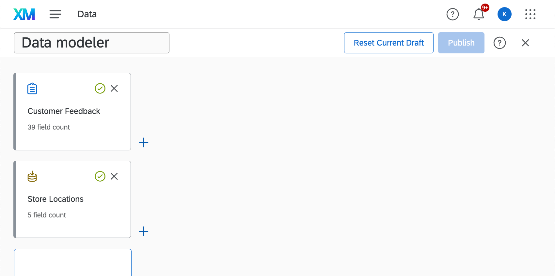The height and width of the screenshot is (276, 555).
Task: Click the XM logo
Action: 24,14
